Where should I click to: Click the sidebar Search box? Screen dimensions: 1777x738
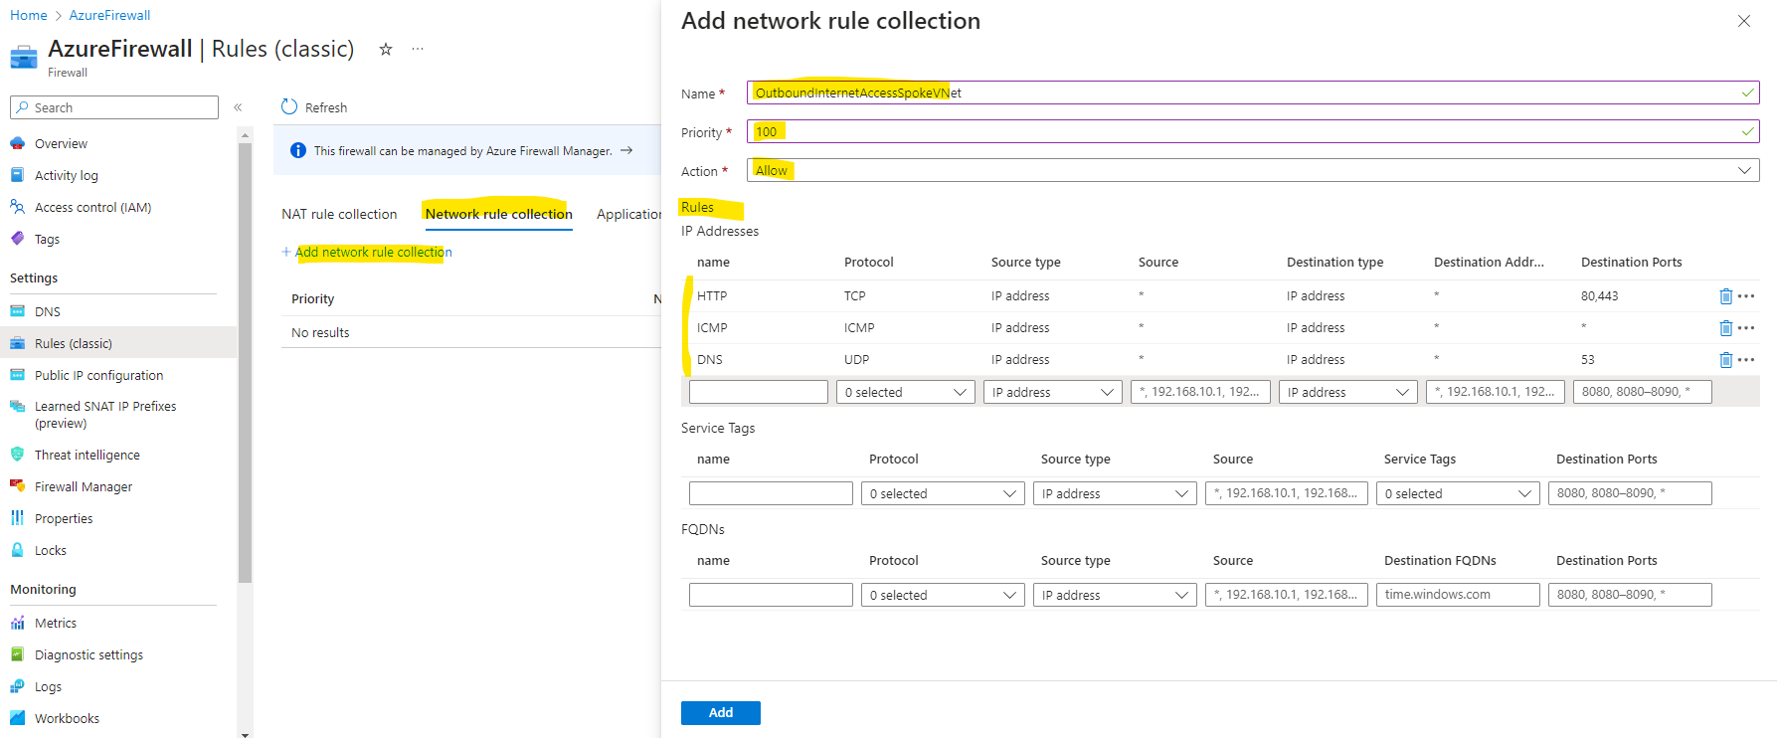click(x=114, y=107)
